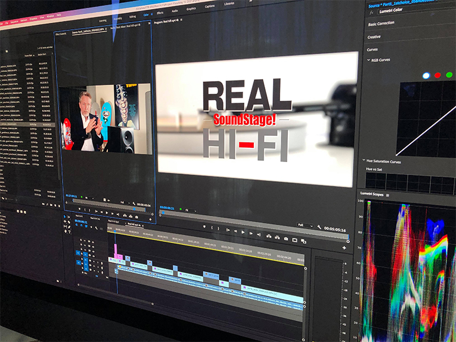Viewport: 456px width, 342px height.
Task: Toggle timeline Snap magnet button
Action: (81, 225)
